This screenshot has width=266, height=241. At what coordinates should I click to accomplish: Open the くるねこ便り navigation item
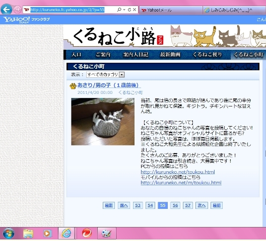click(207, 55)
